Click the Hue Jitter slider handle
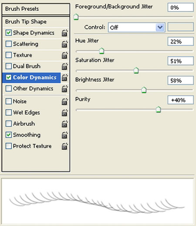This screenshot has height=226, width=196. pyautogui.click(x=101, y=51)
